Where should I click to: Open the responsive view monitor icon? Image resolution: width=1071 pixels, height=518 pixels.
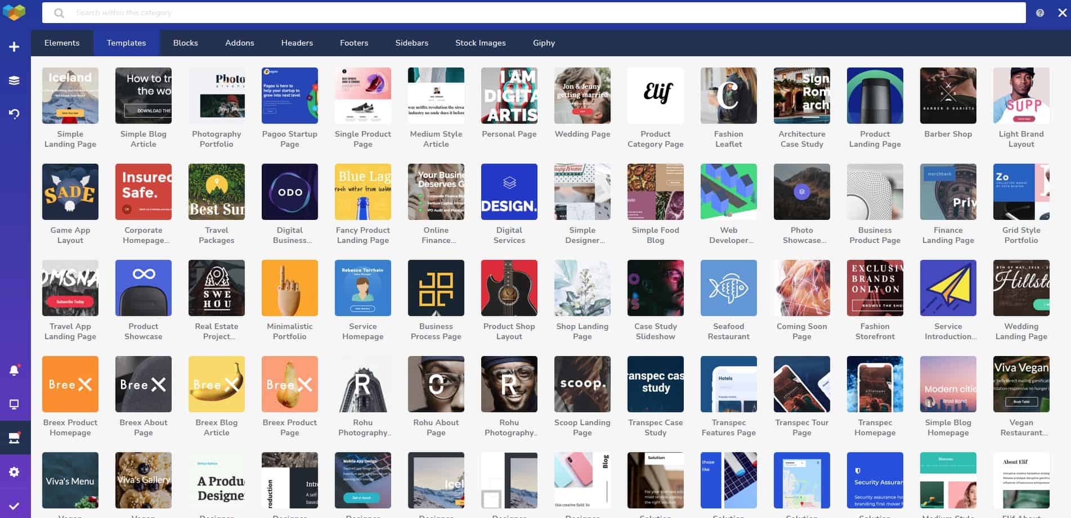point(15,404)
